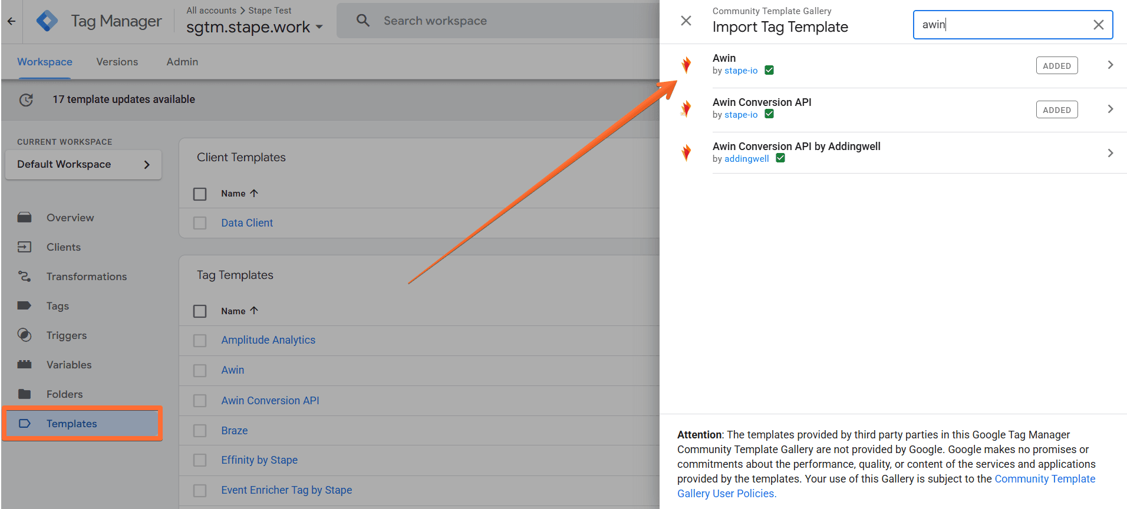Click the Tag Manager logo icon
Screen dimensions: 1127x509
[x=47, y=21]
